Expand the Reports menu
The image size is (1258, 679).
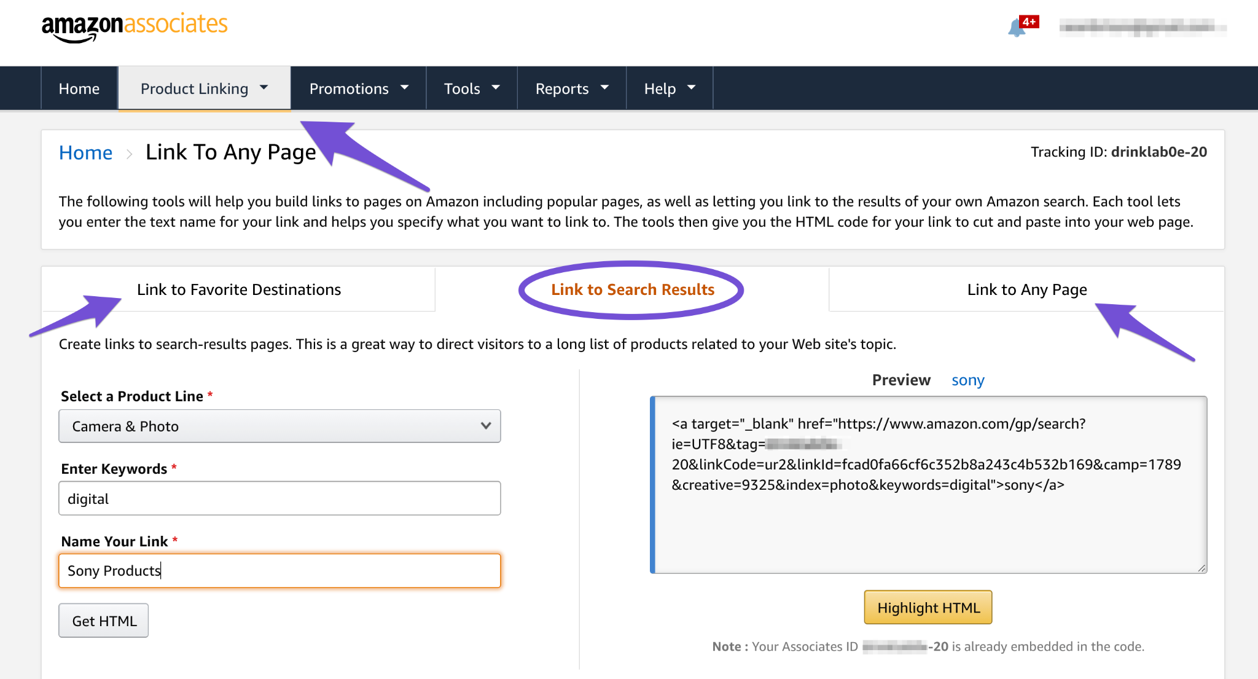[572, 88]
